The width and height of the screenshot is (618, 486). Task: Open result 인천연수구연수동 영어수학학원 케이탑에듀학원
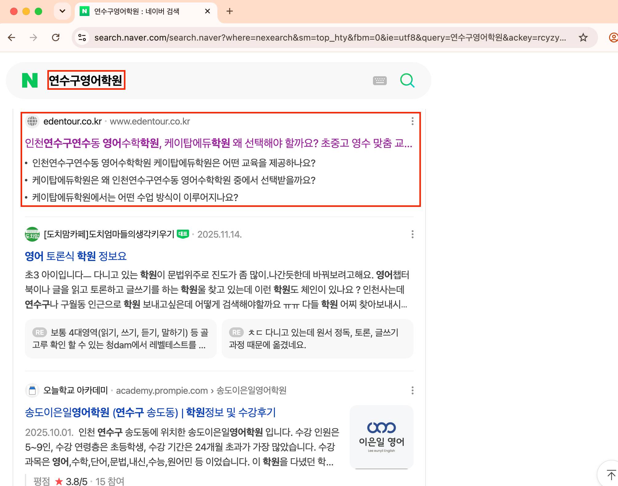pyautogui.click(x=218, y=143)
